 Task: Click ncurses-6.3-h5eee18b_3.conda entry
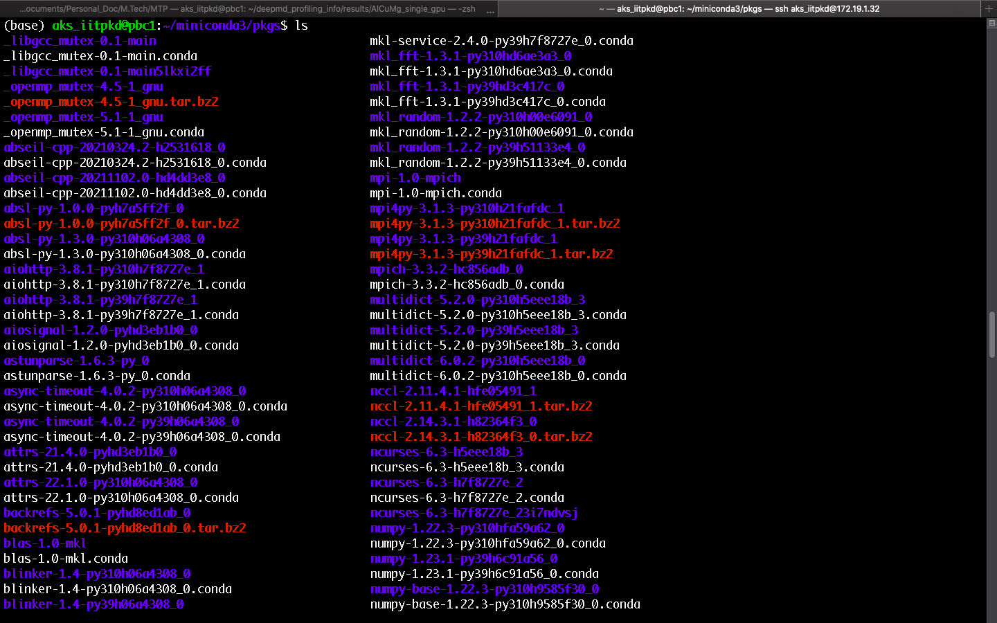(467, 467)
